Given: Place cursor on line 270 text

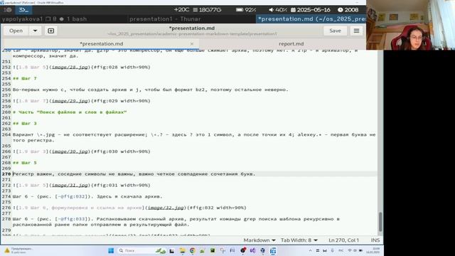Looking at the screenshot, I should (134, 174).
